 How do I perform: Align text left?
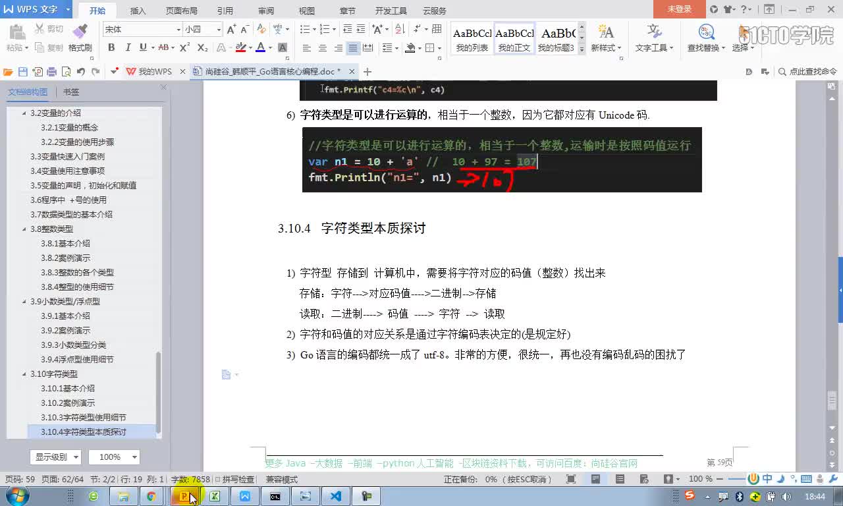[x=306, y=48]
